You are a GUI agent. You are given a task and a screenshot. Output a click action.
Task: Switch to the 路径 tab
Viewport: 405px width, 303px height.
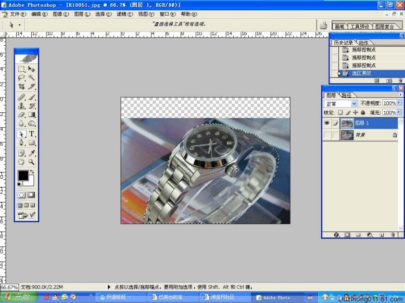(x=347, y=95)
